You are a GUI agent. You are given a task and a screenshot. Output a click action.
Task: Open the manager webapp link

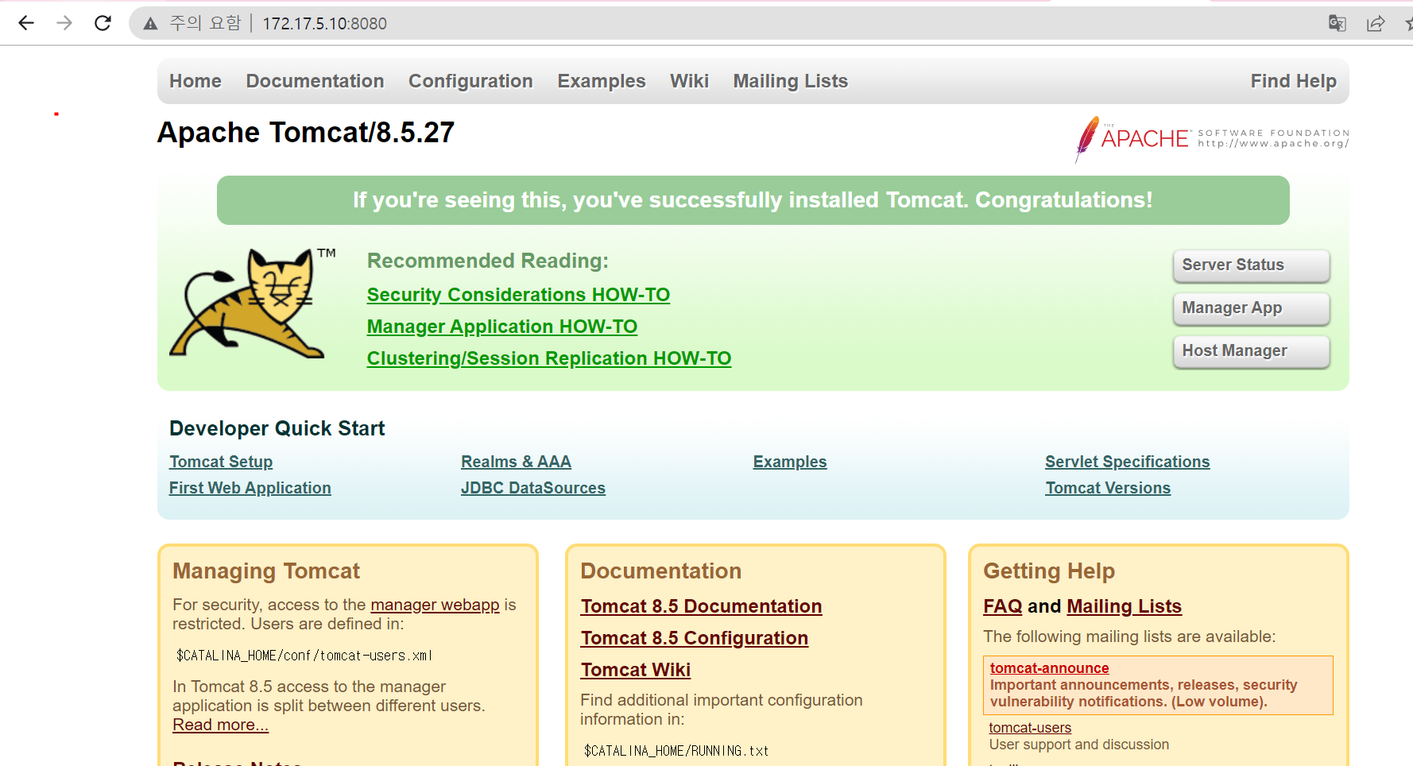click(435, 605)
